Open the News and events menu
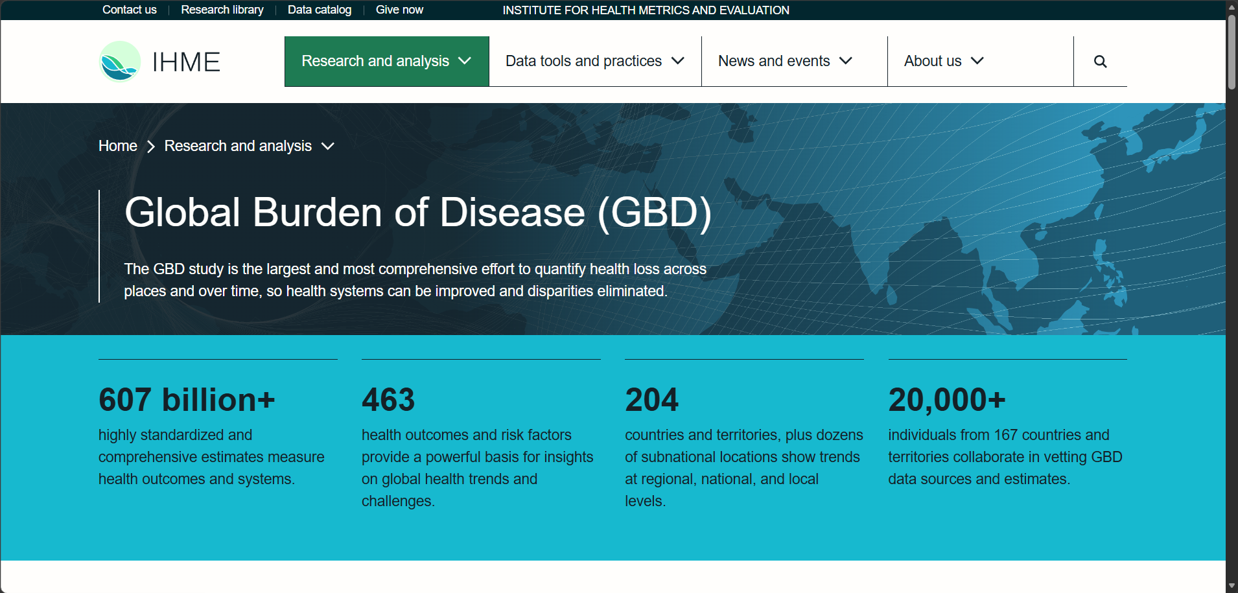Image resolution: width=1238 pixels, height=593 pixels. coord(795,62)
